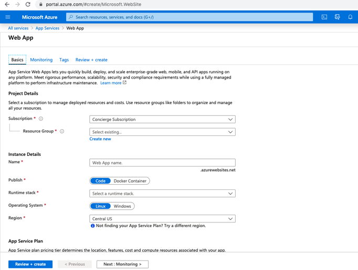Click the Operating System field label

point(26,205)
